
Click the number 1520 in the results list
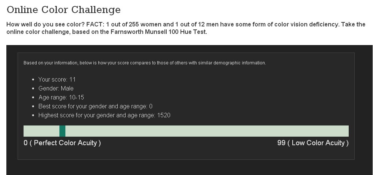(x=164, y=115)
